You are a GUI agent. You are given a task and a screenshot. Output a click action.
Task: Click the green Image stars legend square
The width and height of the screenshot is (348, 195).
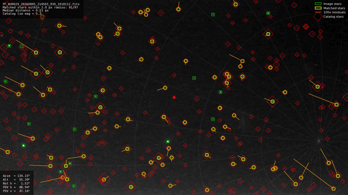click(318, 4)
